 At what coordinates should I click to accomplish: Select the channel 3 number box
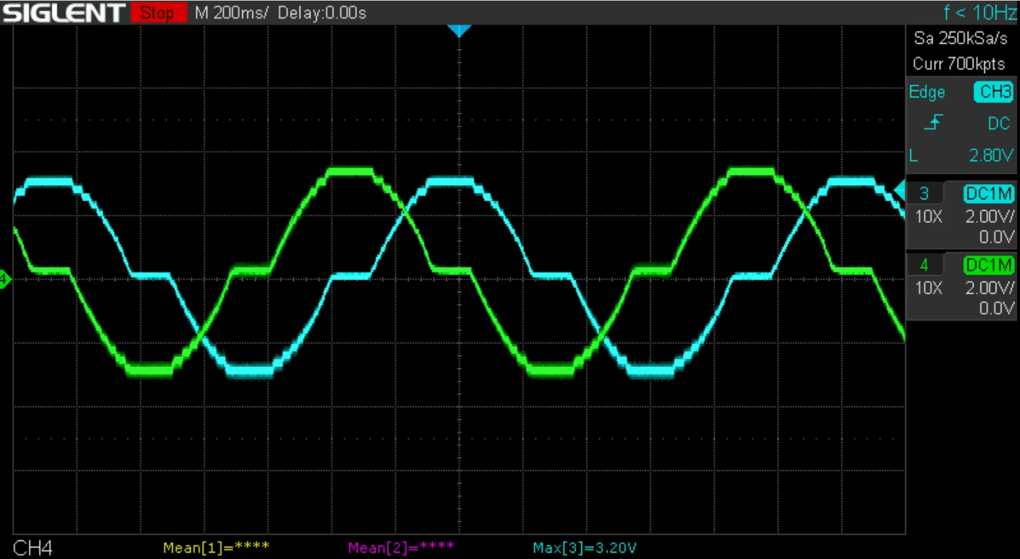pyautogui.click(x=924, y=193)
